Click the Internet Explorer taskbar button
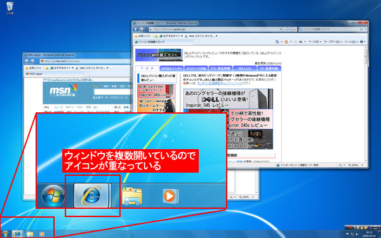This screenshot has width=381, height=238. coord(17,234)
